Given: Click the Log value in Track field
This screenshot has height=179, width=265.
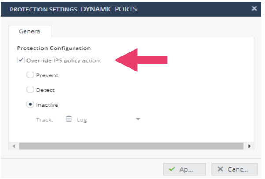Looking at the screenshot, I should click(x=82, y=119).
